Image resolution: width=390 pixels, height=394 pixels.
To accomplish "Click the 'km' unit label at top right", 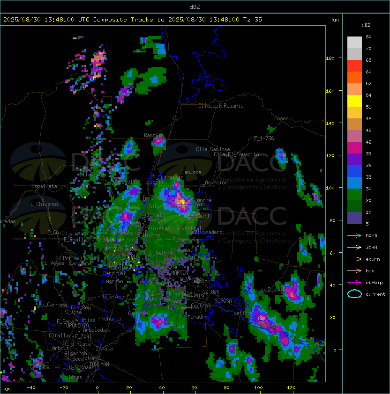I will (x=335, y=20).
